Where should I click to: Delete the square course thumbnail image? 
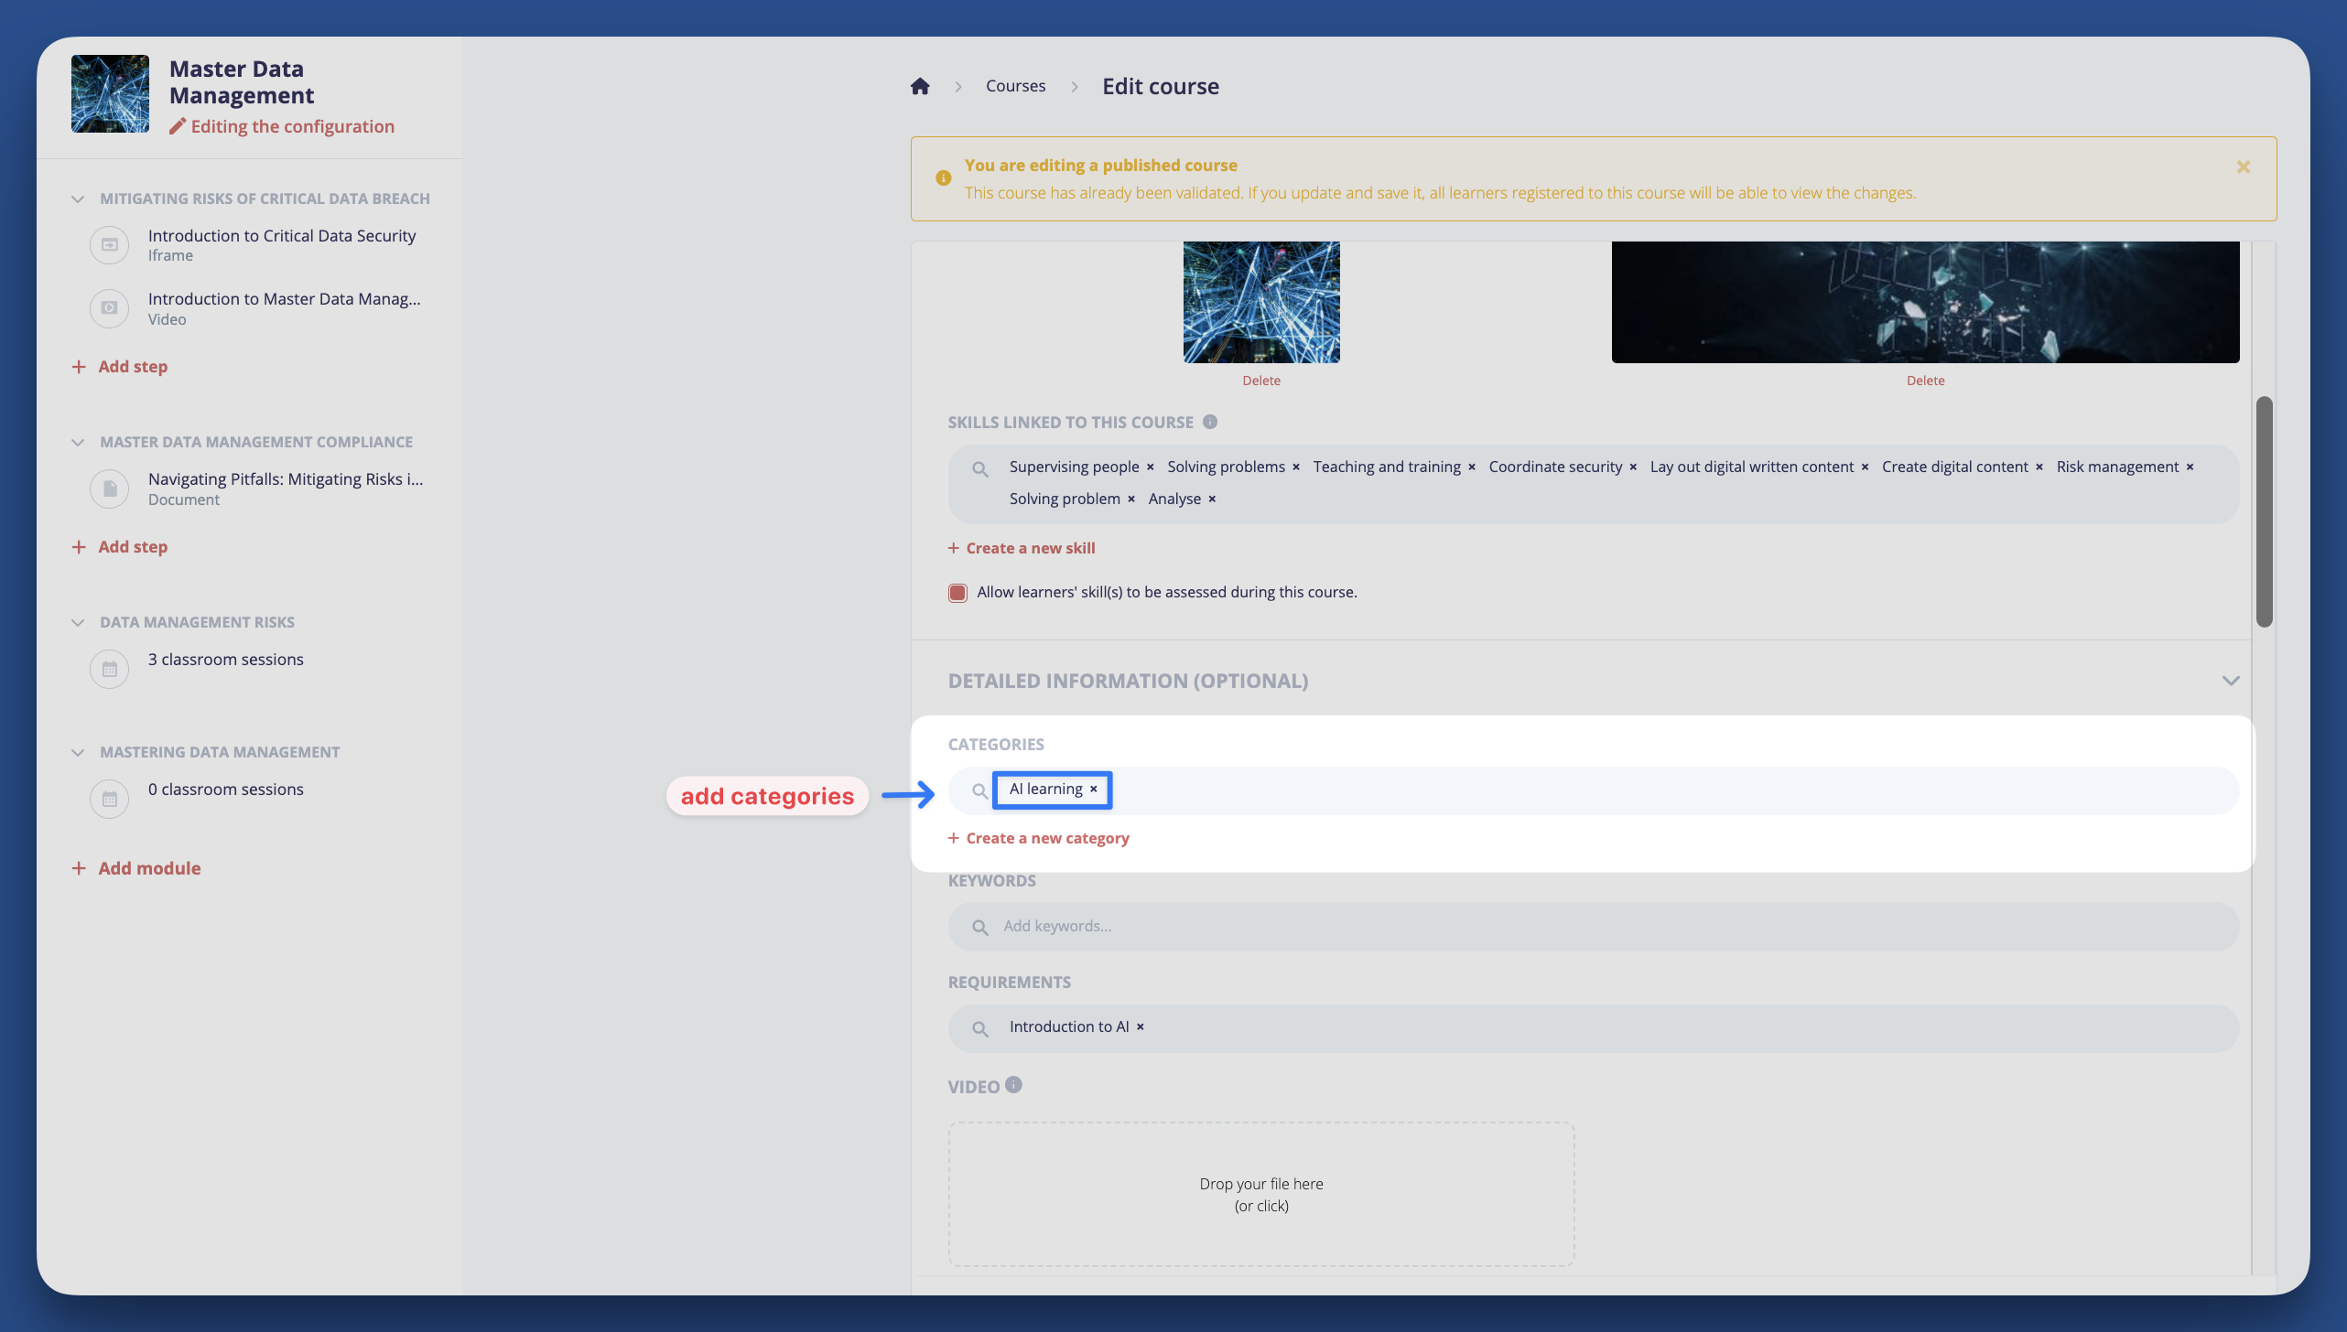(x=1261, y=381)
